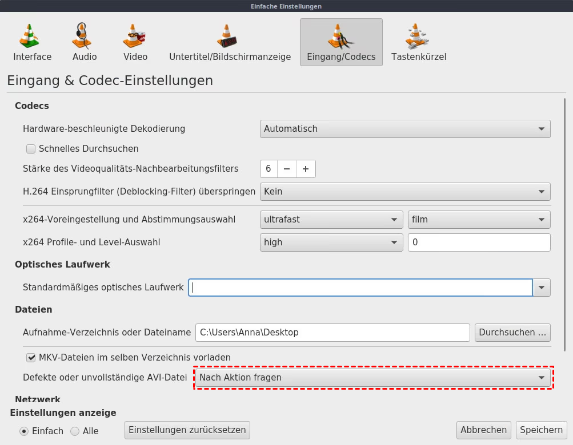Switch to Tastenkürzel tab label
The image size is (573, 445).
tap(419, 57)
